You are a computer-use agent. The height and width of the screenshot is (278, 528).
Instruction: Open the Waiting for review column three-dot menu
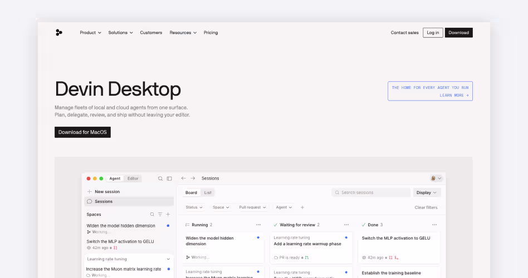tap(346, 225)
